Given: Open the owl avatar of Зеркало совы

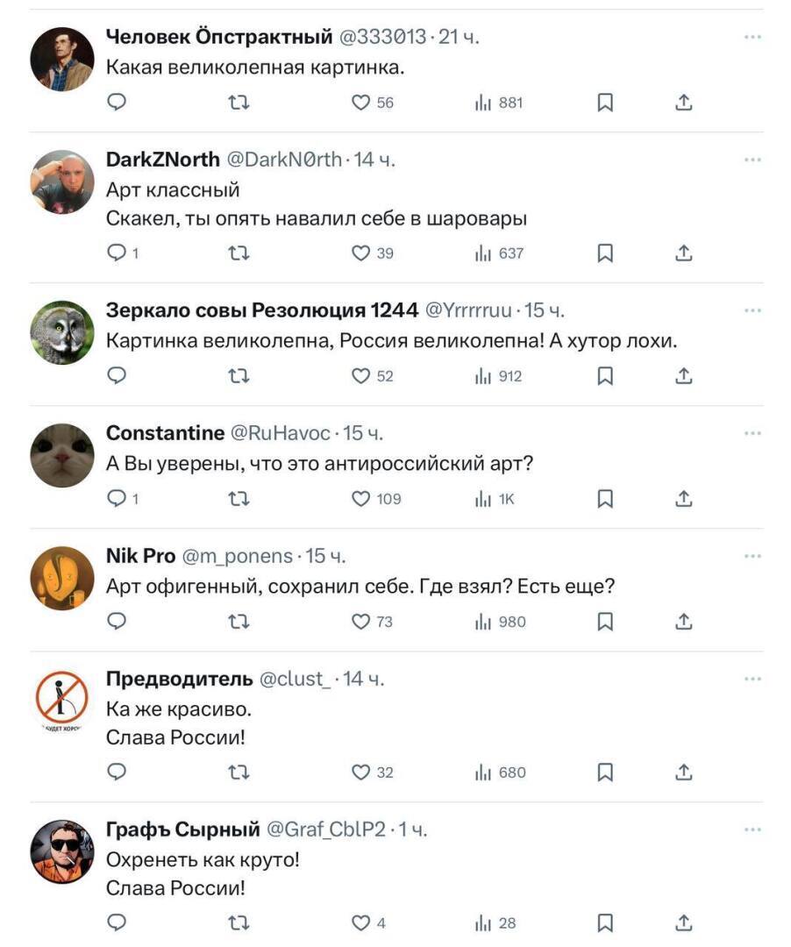Looking at the screenshot, I should click(x=62, y=332).
